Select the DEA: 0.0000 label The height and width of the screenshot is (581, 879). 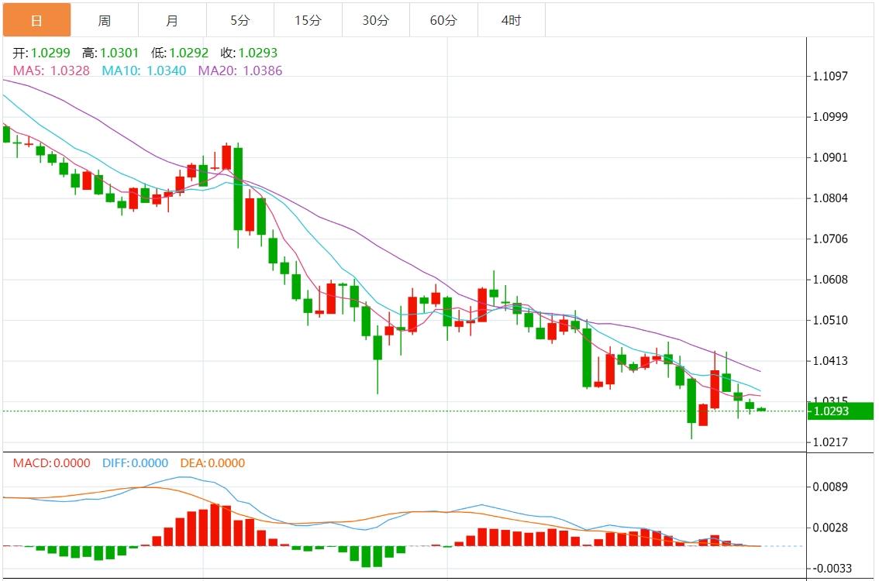pyautogui.click(x=212, y=463)
